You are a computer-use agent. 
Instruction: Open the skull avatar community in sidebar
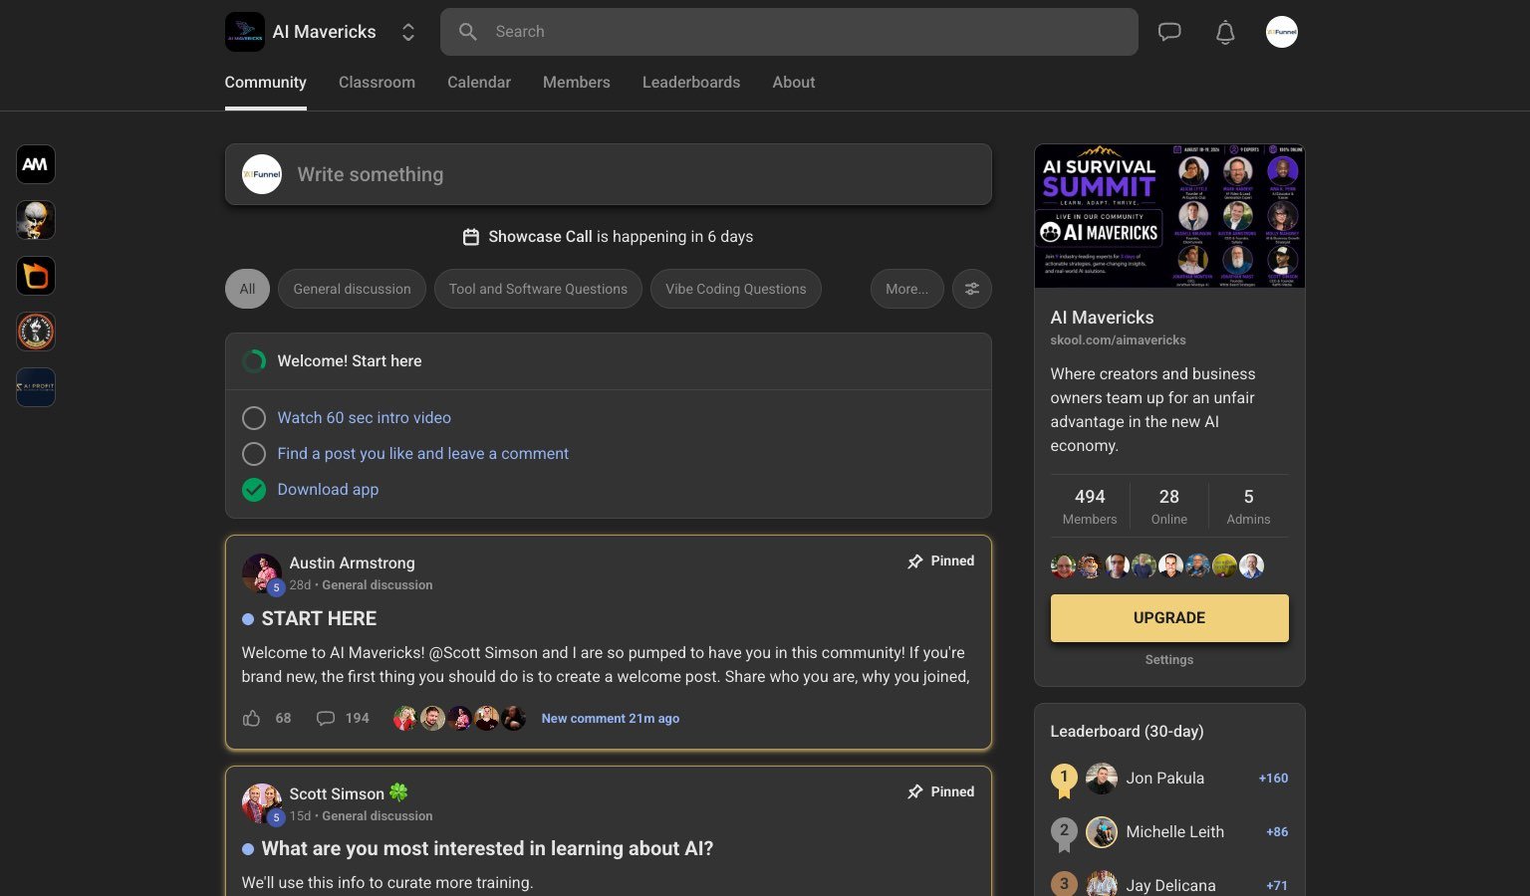(36, 220)
